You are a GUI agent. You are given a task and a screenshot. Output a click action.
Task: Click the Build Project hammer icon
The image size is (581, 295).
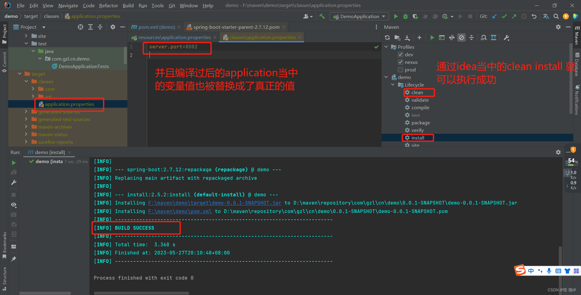(322, 16)
